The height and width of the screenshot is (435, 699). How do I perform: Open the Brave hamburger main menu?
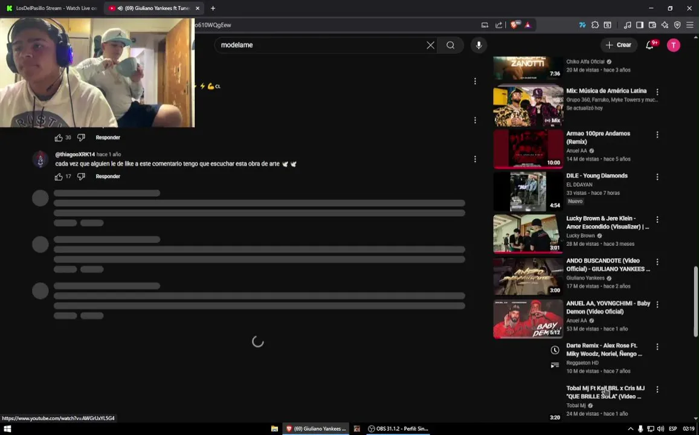[x=690, y=25]
